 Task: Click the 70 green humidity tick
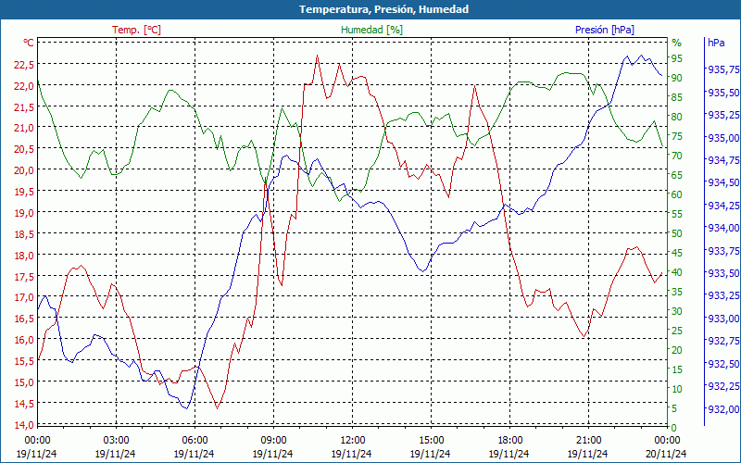coord(677,156)
